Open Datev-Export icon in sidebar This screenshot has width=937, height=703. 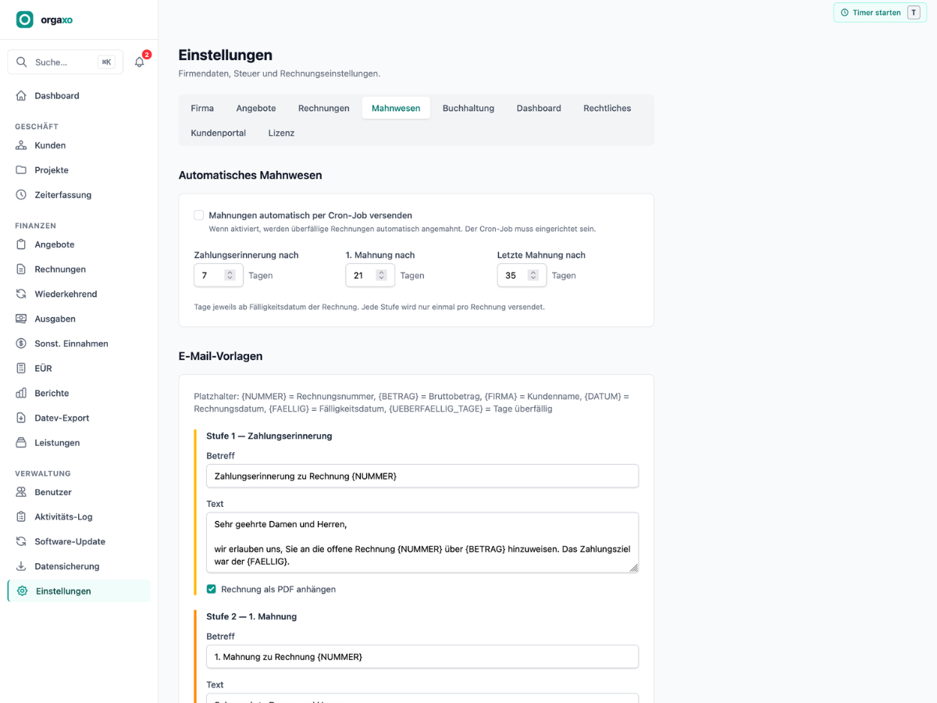point(21,418)
